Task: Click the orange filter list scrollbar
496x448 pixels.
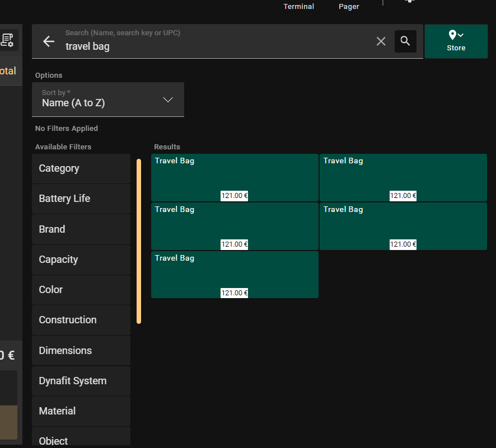Action: tap(139, 241)
